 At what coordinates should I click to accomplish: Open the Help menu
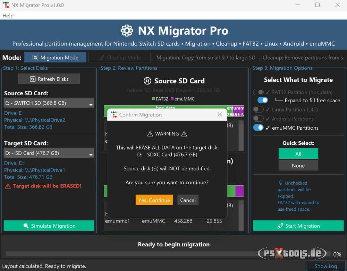click(8, 16)
